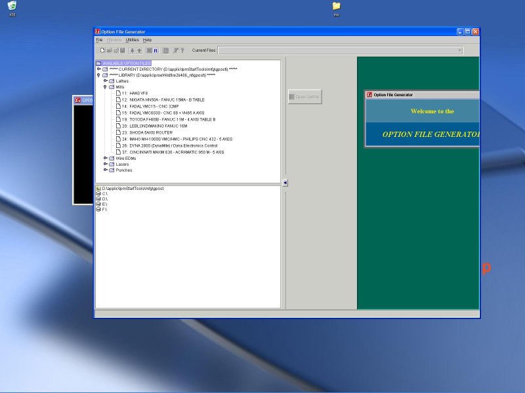525x393 pixels.
Task: Click the D:\ drive icon
Action: (x=98, y=199)
